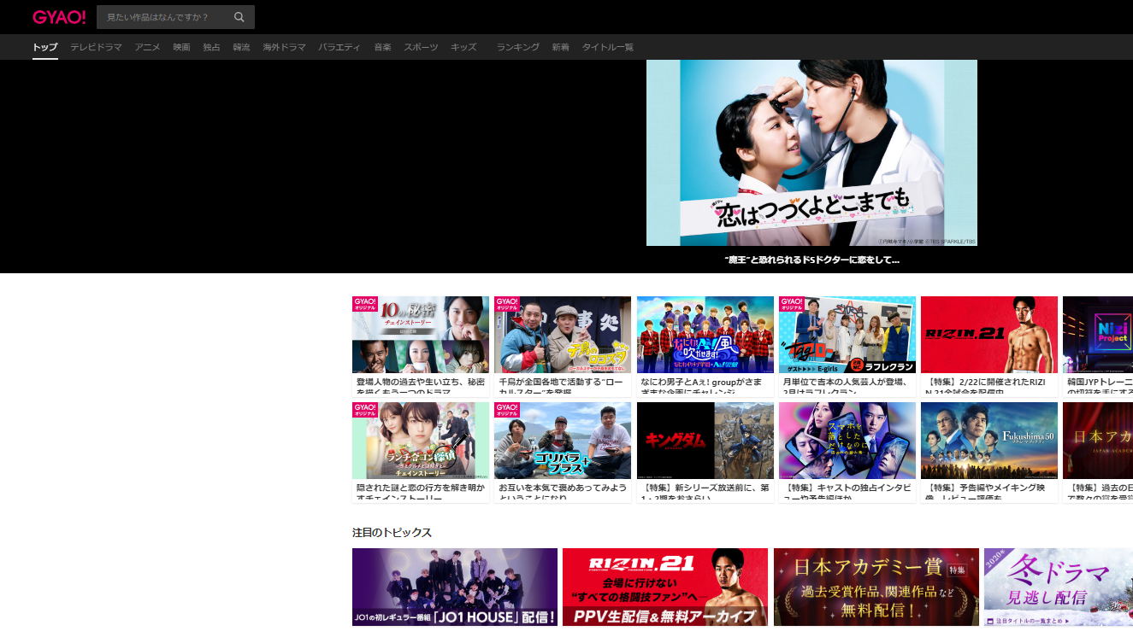Image resolution: width=1133 pixels, height=637 pixels.
Task: Open the なにわからAぇ!風吹かせます thumbnail
Action: tap(705, 335)
